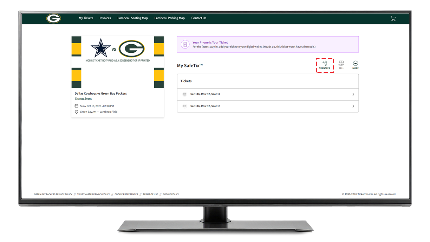
Task: Open Invoices in the navigation bar
Action: pos(105,18)
